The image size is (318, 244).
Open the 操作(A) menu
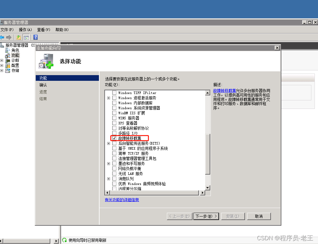click(x=25, y=30)
